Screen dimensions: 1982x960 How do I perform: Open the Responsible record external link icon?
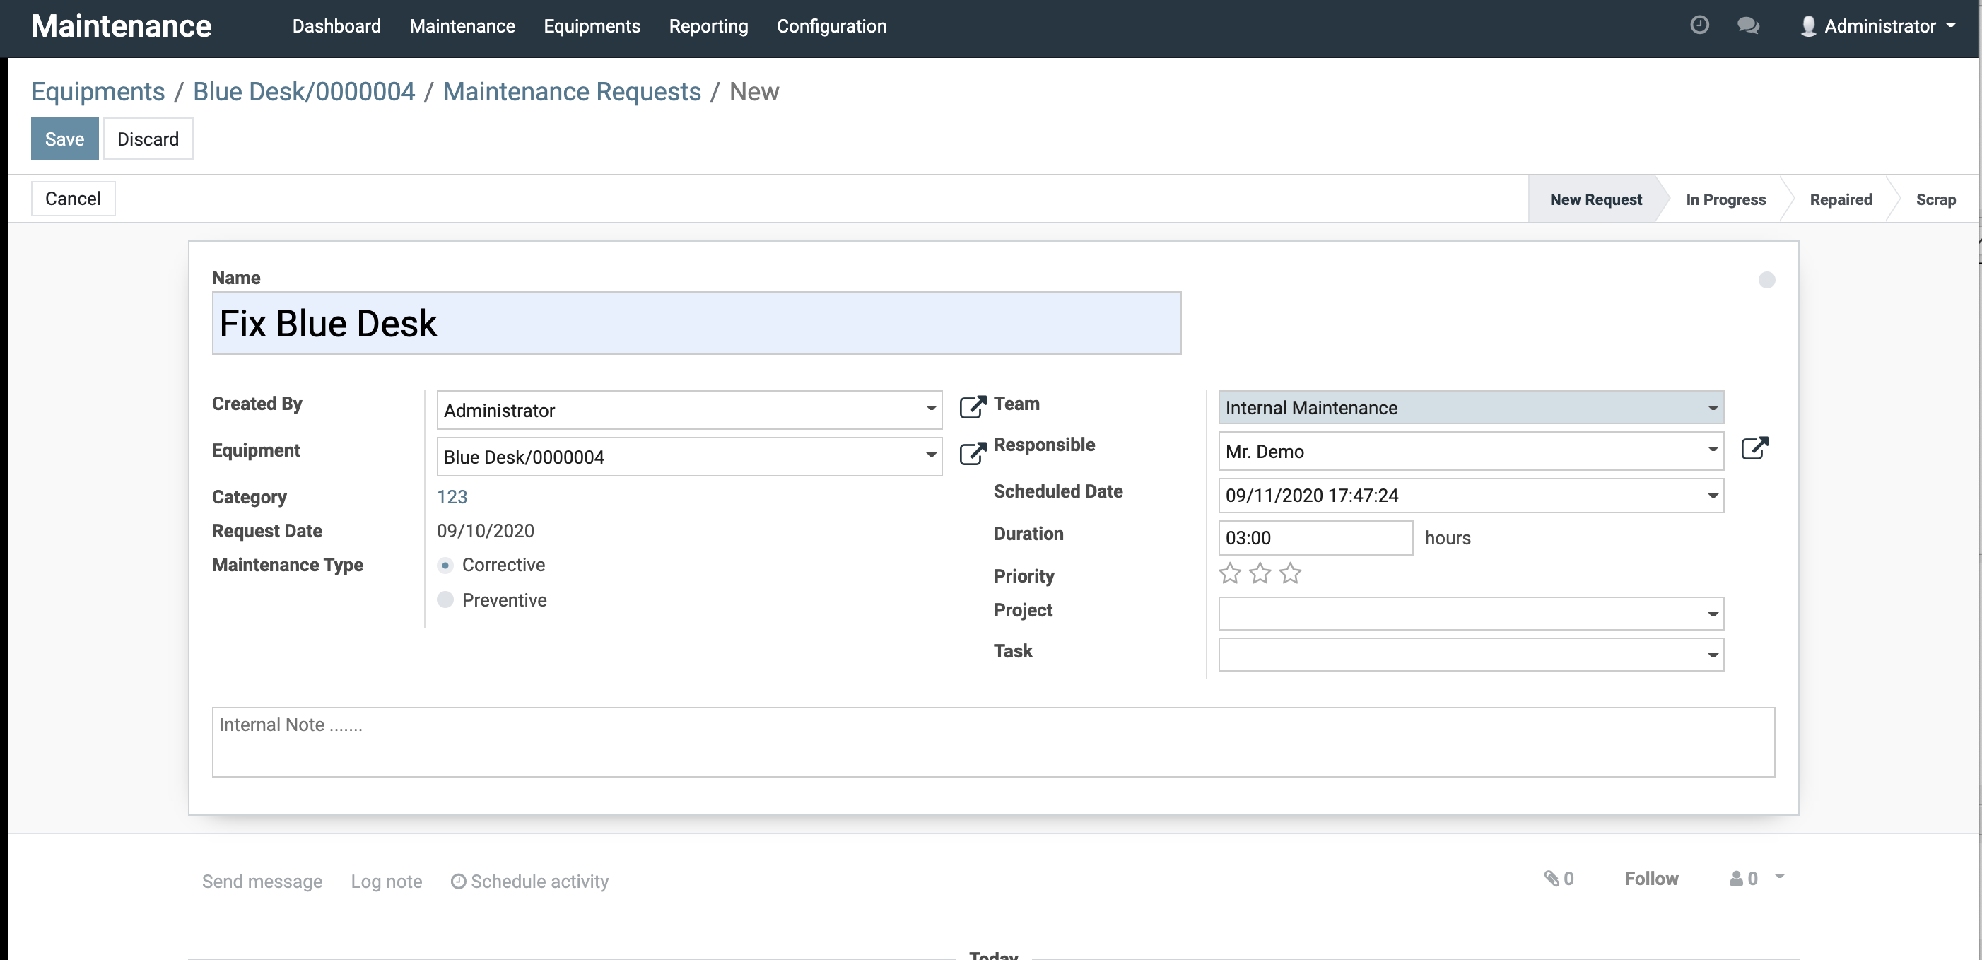[1757, 447]
